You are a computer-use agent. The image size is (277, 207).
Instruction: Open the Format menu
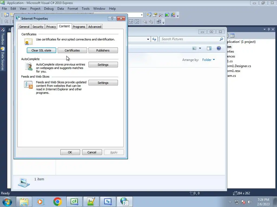coord(72,8)
